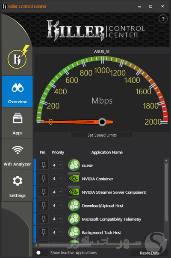Click the application list vertical scrollbar thumb
Screen dimensions: 171x258
click(x=166, y=192)
